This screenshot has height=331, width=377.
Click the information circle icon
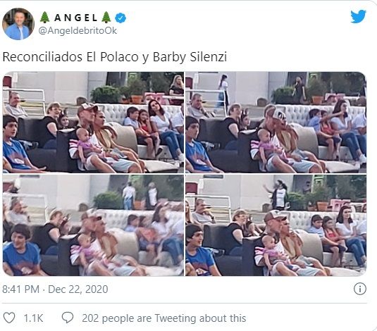pyautogui.click(x=360, y=289)
